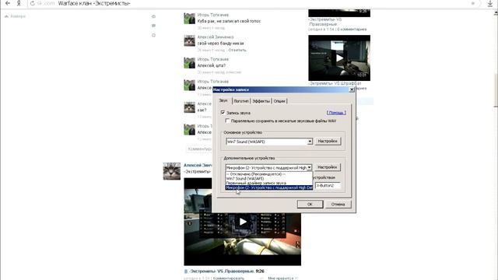The image size is (498, 280).
Task: Cancel with the Отмена button
Action: click(x=338, y=204)
